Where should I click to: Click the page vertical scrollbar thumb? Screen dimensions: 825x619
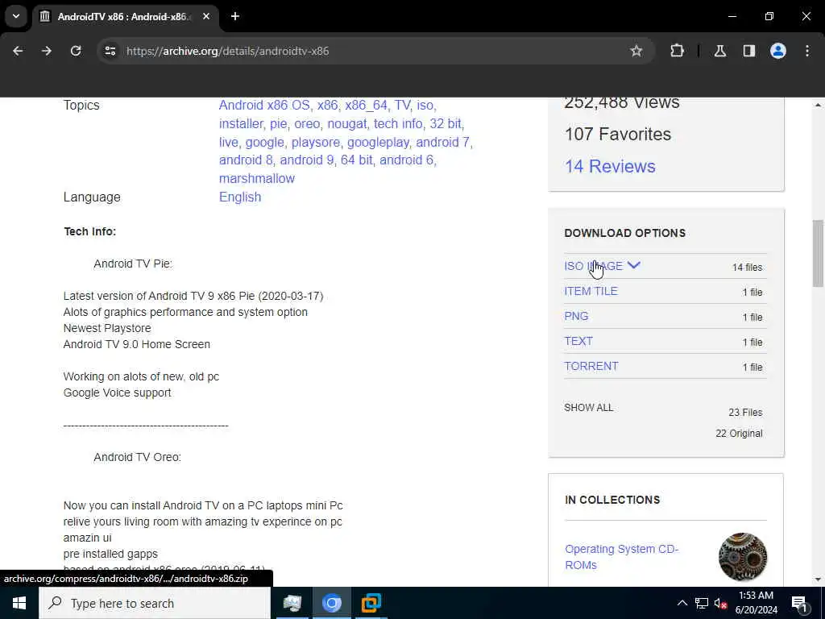(818, 253)
